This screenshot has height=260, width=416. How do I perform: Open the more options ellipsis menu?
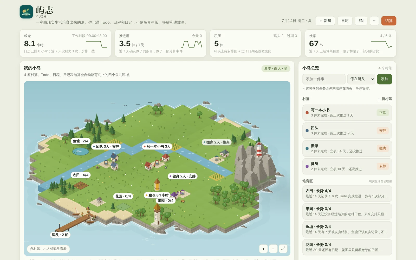pyautogui.click(x=374, y=21)
